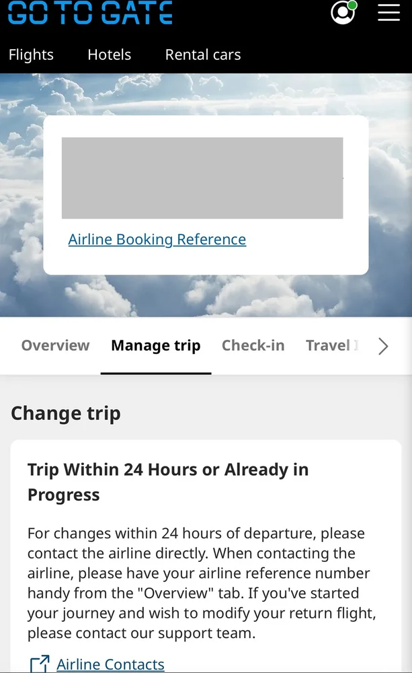The width and height of the screenshot is (412, 673).
Task: Open the Airline Booking Reference link
Action: pyautogui.click(x=157, y=240)
